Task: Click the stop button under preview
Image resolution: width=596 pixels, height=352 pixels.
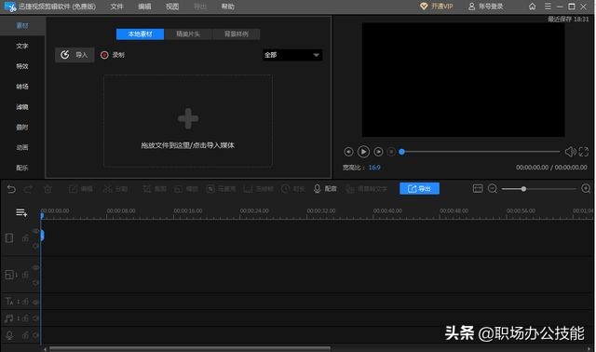Action: (391, 152)
